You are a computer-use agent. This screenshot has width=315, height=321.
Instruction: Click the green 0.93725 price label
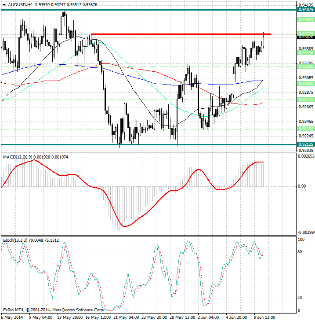pos(305,33)
